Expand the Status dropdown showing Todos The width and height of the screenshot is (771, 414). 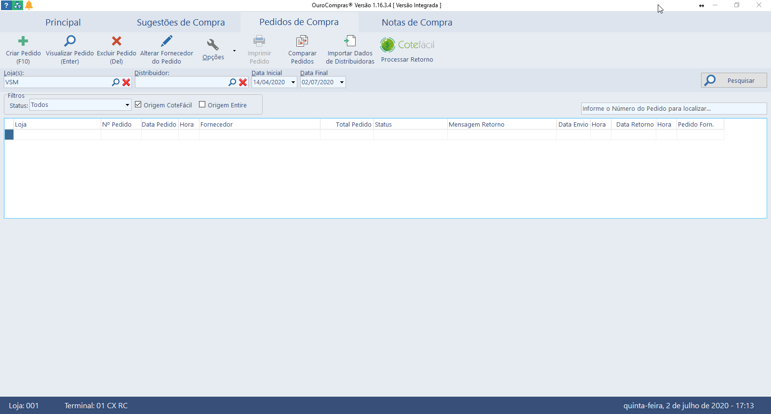click(127, 105)
